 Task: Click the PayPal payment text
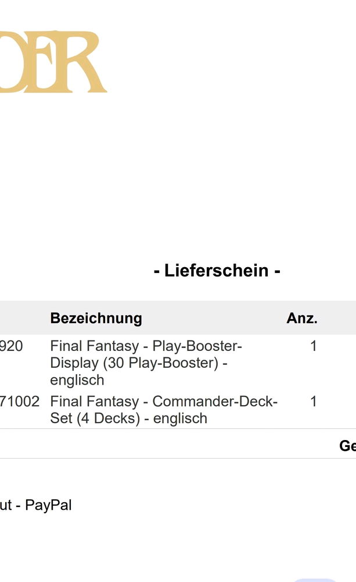[48, 505]
